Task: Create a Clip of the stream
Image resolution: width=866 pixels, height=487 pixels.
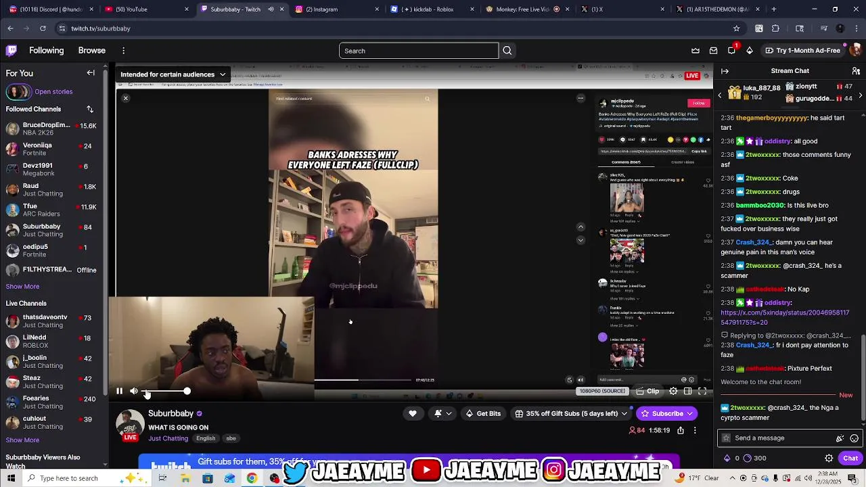Action: (x=647, y=391)
